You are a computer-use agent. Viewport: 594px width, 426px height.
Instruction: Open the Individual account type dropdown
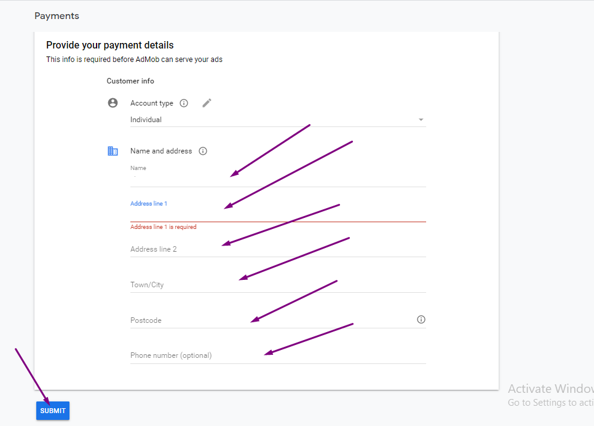(421, 119)
